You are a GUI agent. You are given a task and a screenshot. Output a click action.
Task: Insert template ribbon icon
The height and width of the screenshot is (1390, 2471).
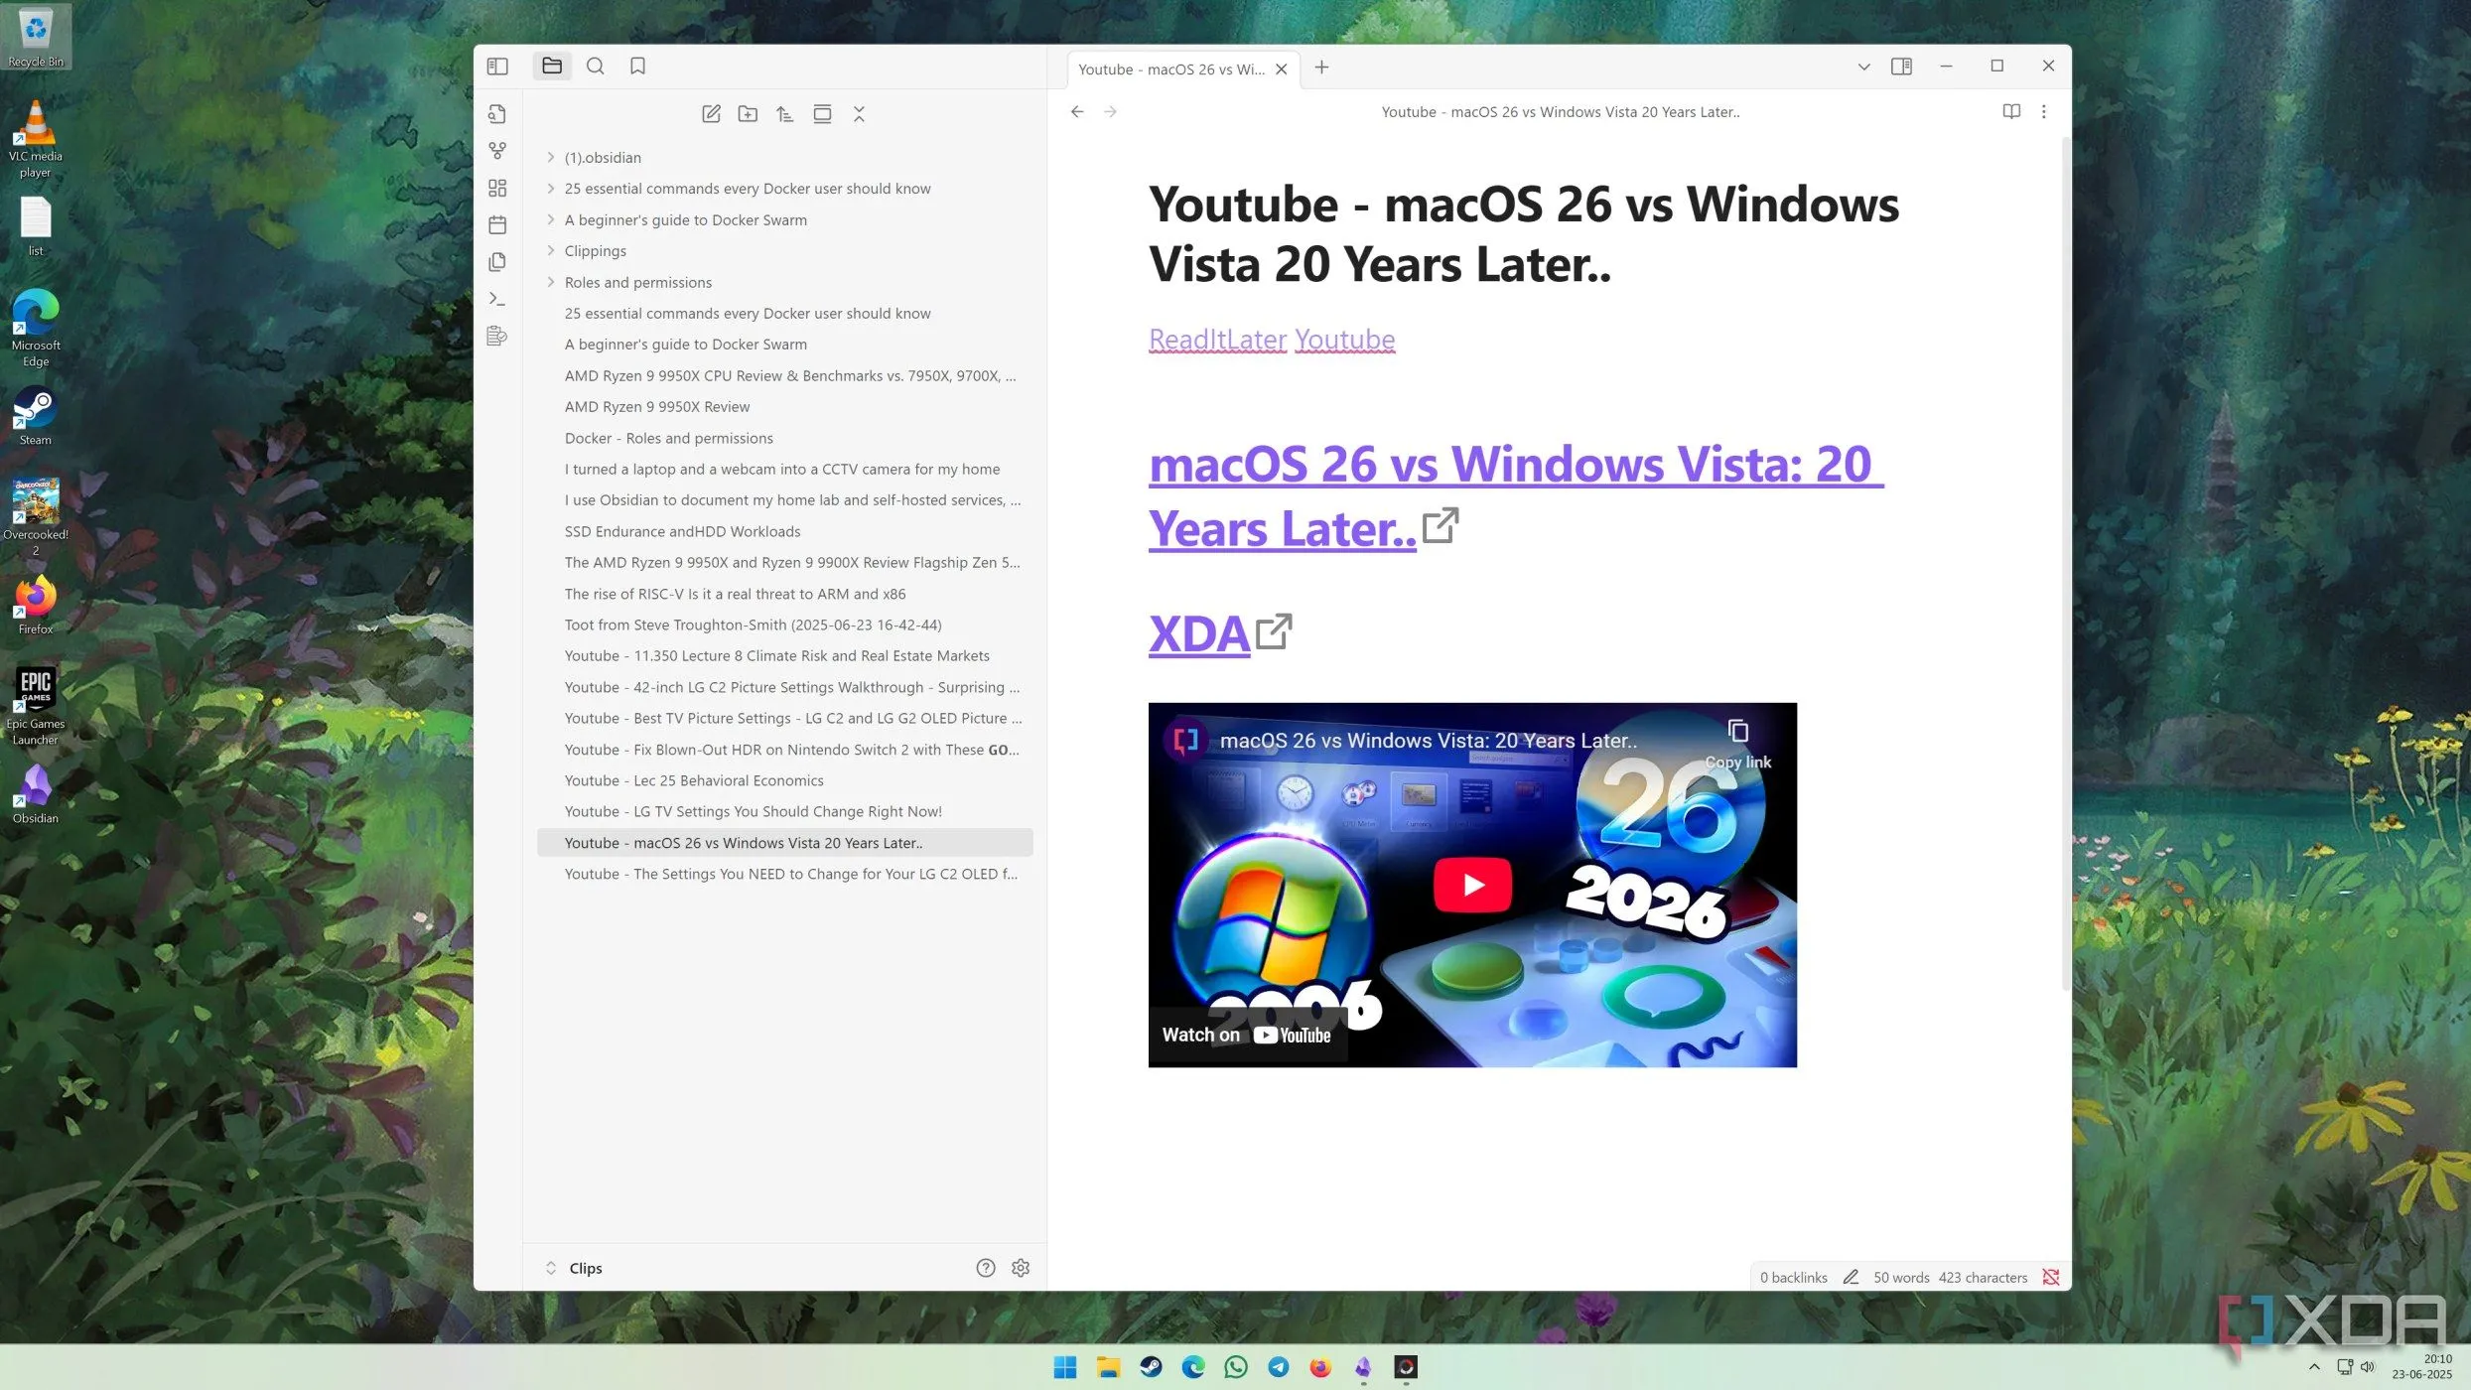coord(497,262)
